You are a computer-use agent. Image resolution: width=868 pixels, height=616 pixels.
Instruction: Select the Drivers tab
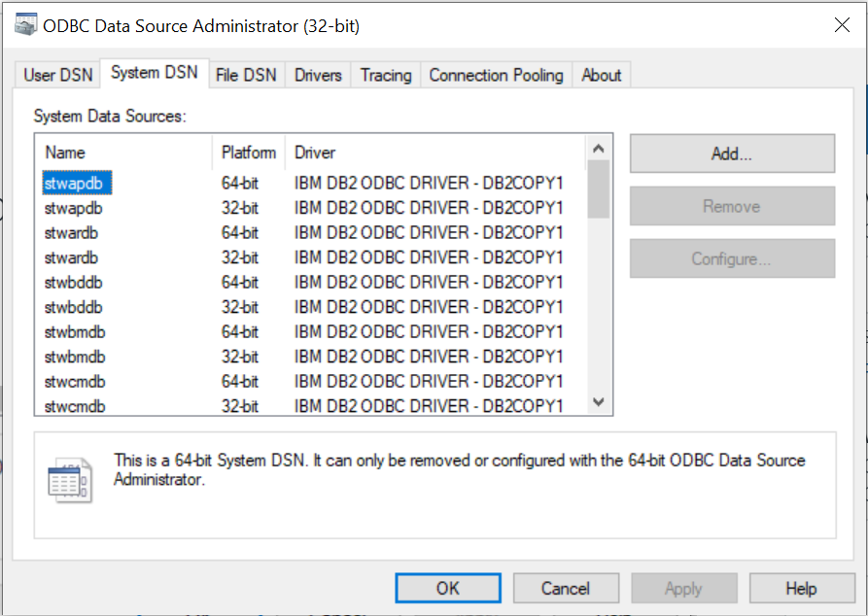pyautogui.click(x=318, y=75)
